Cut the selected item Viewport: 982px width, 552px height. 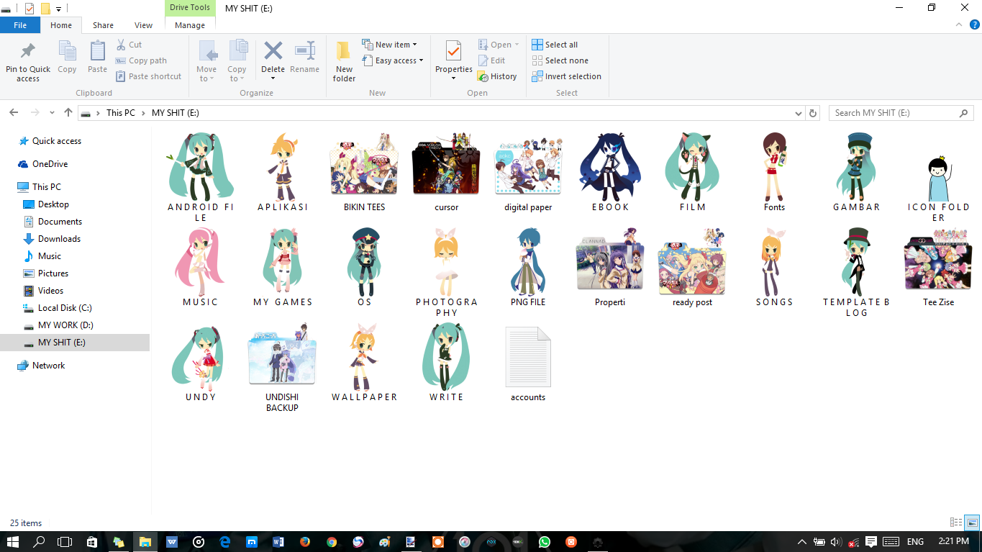pyautogui.click(x=129, y=45)
